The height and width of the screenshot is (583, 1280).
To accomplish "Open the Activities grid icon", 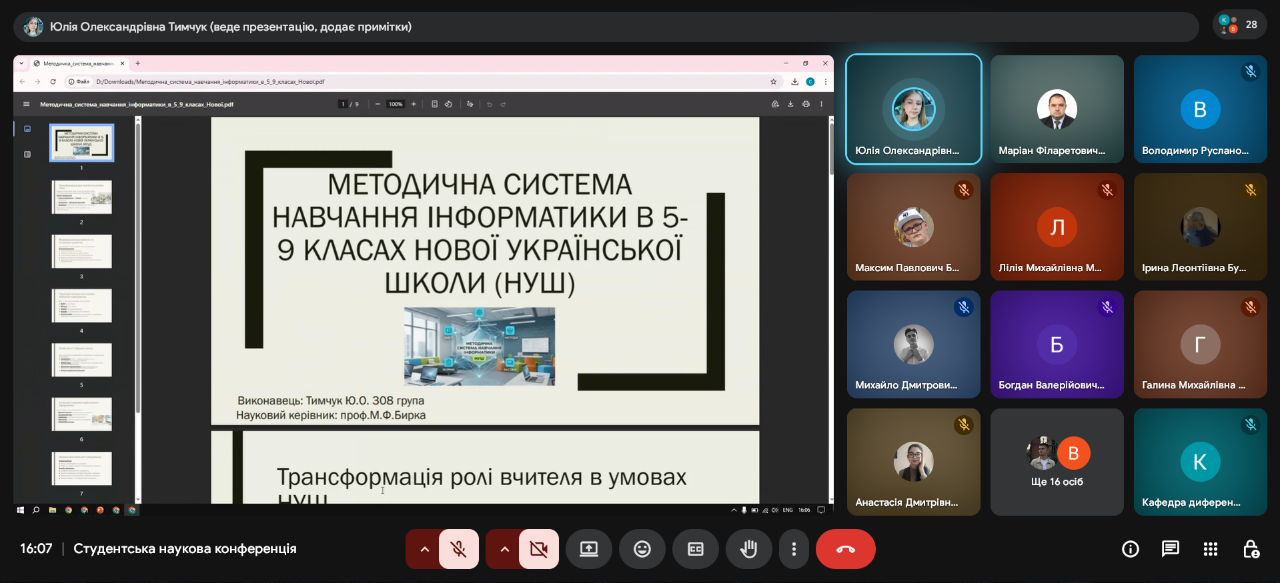I will coord(1211,549).
